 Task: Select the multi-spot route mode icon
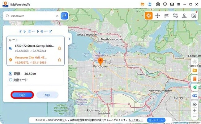click(x=175, y=16)
